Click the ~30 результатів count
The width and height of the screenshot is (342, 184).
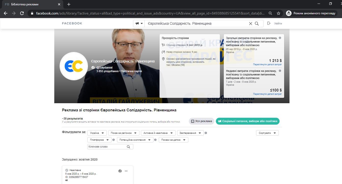72,119
